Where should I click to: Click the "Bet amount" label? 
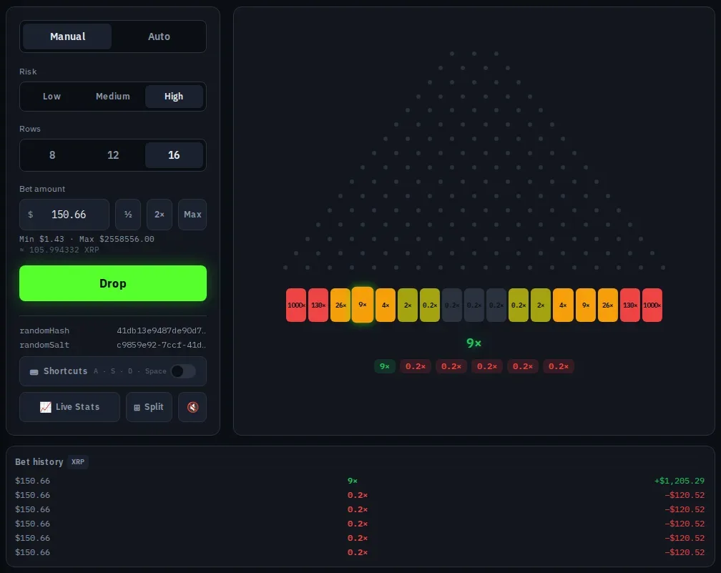point(42,189)
